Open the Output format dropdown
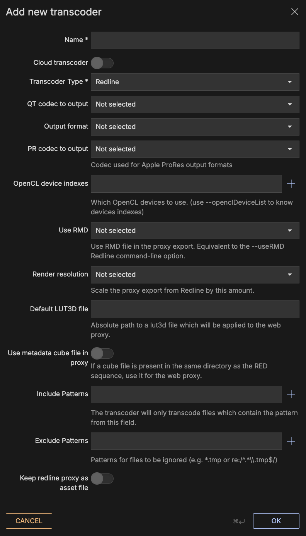The height and width of the screenshot is (536, 306). [195, 127]
